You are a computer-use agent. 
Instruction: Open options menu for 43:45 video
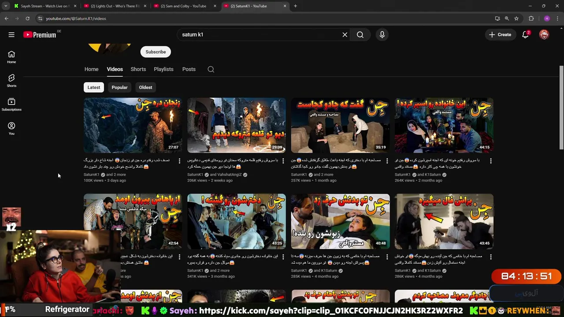(x=491, y=257)
